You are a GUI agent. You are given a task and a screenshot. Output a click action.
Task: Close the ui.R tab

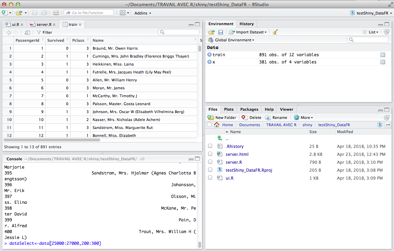tap(22, 24)
